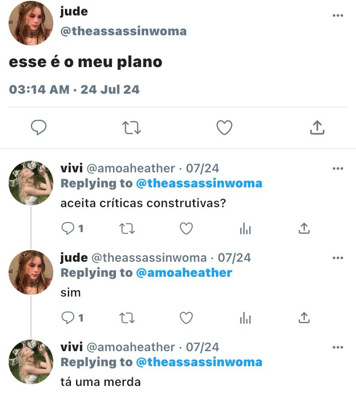Retweet the main tweet 'esse é o meu plano'
The image size is (356, 398).
[131, 127]
